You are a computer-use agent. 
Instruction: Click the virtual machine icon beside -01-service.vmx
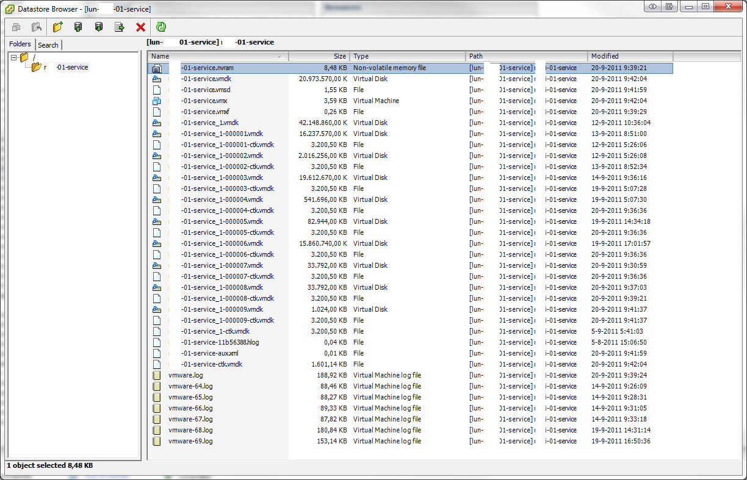[x=157, y=101]
